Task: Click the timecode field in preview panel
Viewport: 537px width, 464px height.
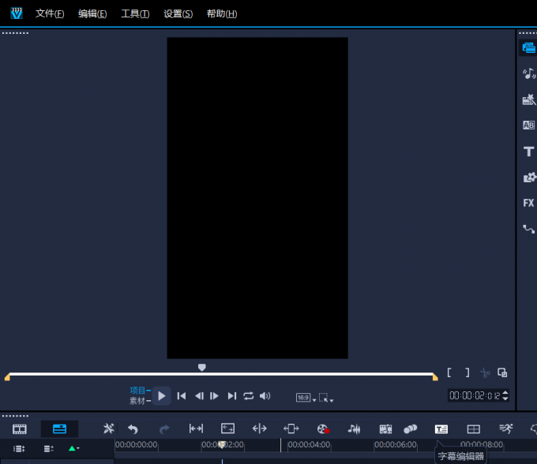Action: tap(474, 395)
